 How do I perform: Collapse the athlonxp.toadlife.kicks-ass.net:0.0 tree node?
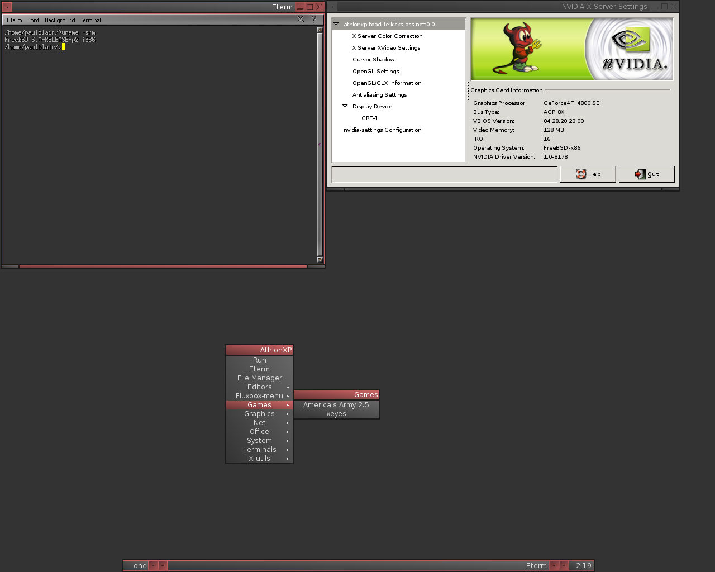click(336, 24)
